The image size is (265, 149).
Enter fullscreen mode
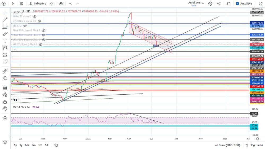tap(260, 4)
